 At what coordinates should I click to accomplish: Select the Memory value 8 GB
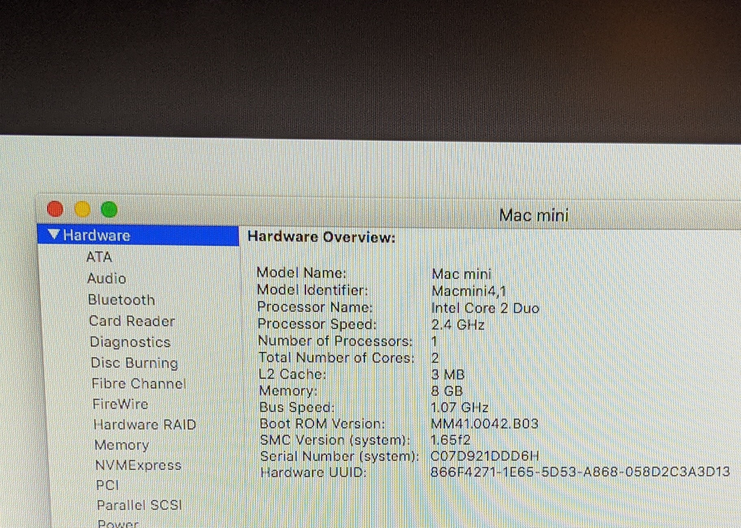coord(447,391)
